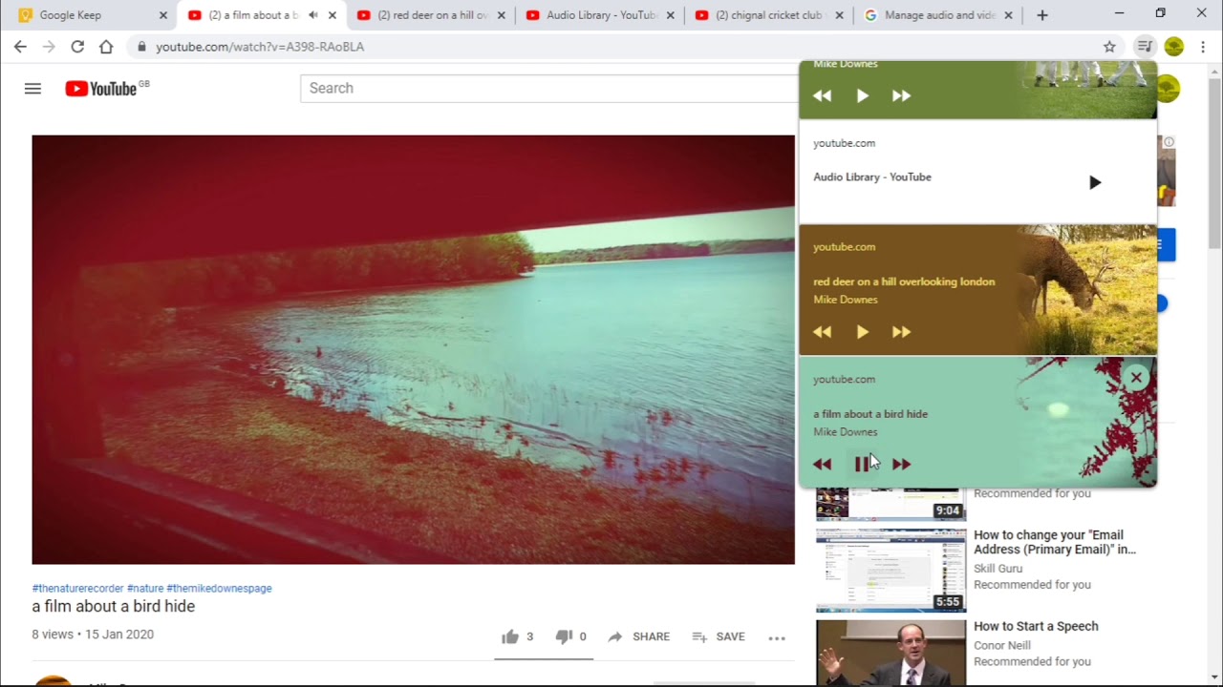The image size is (1223, 687).
Task: Play the top cricket media card
Action: click(862, 95)
